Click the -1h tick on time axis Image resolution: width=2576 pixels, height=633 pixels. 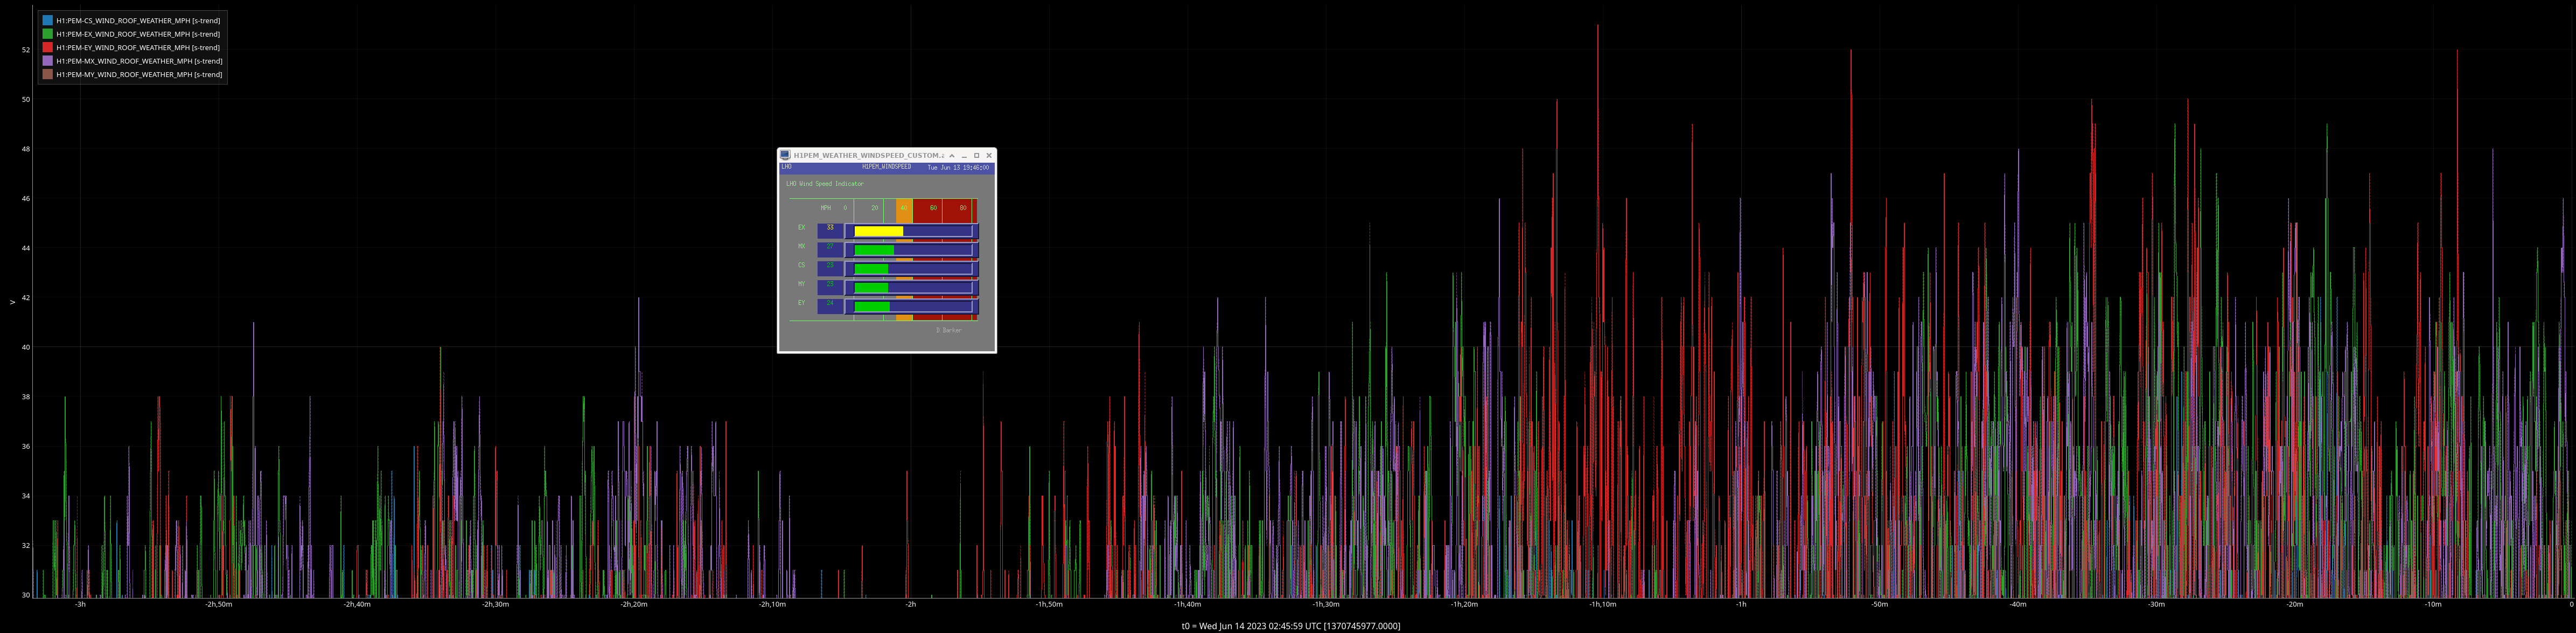[1741, 604]
